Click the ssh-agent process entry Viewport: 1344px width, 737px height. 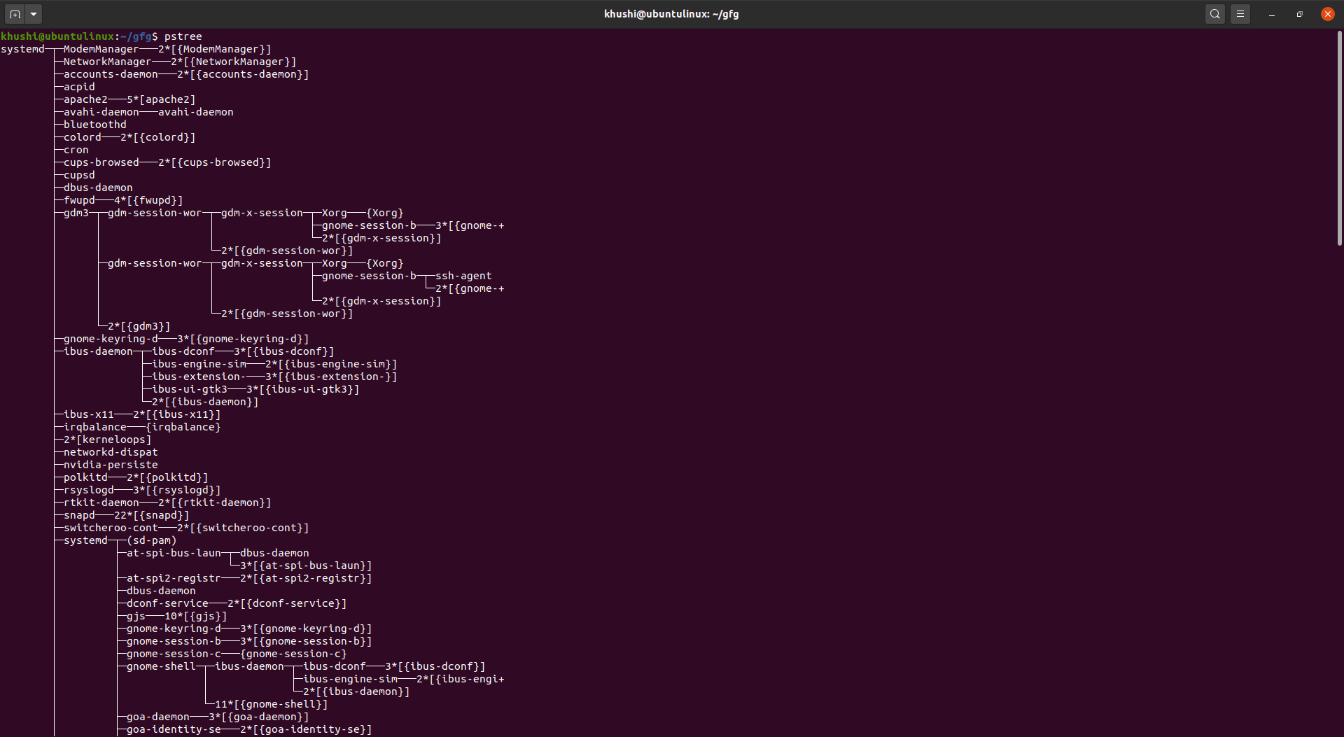point(463,275)
